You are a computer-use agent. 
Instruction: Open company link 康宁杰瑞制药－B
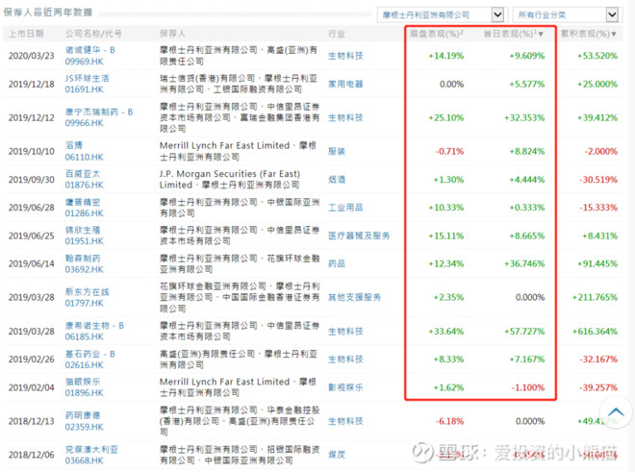[x=99, y=112]
